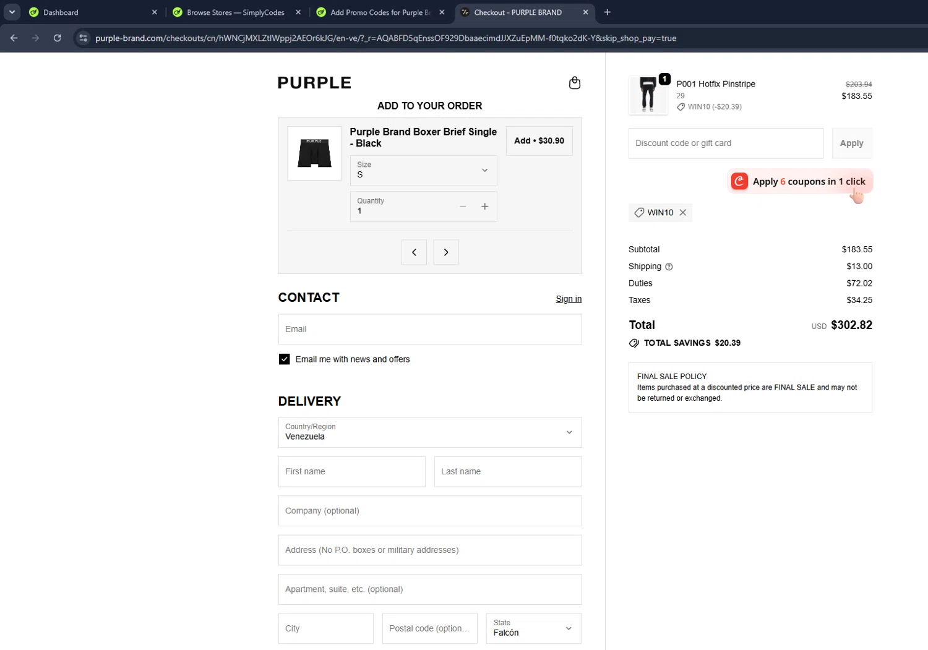Open site information icon in address bar
The width and height of the screenshot is (928, 650).
pos(83,38)
